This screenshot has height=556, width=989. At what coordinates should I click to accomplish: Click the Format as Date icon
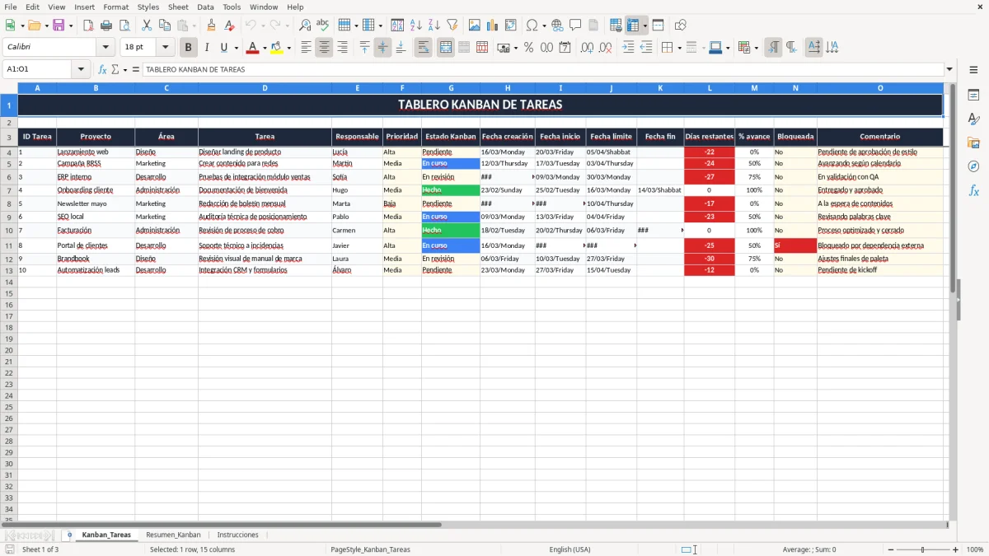(565, 48)
